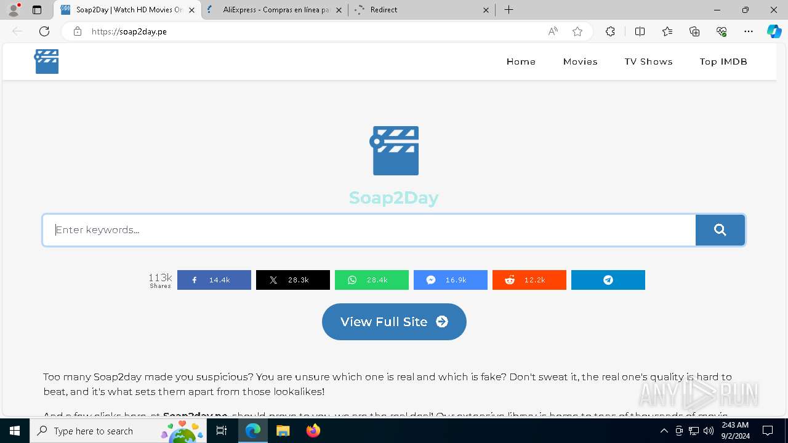The image size is (788, 443).
Task: Show hidden system tray icons
Action: tap(664, 431)
